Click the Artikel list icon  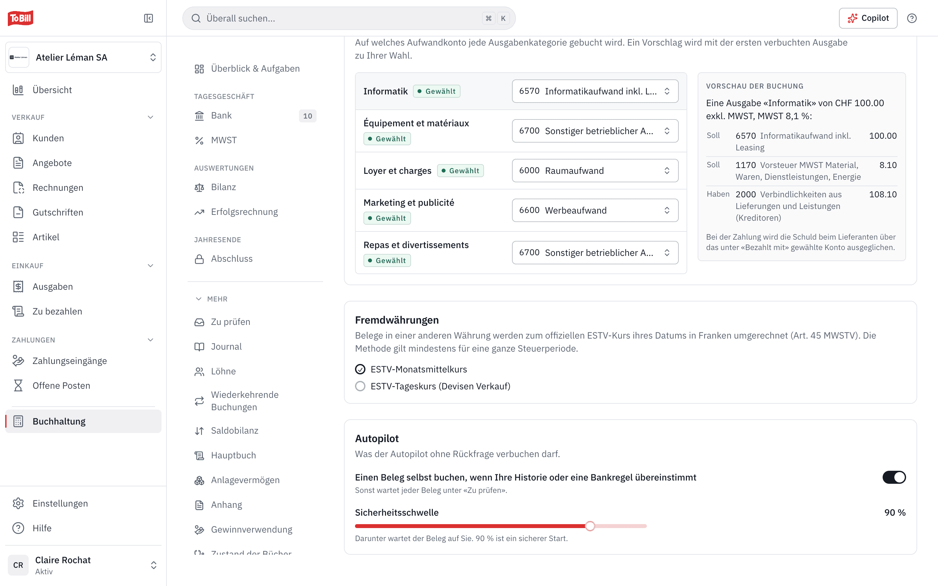(x=18, y=237)
